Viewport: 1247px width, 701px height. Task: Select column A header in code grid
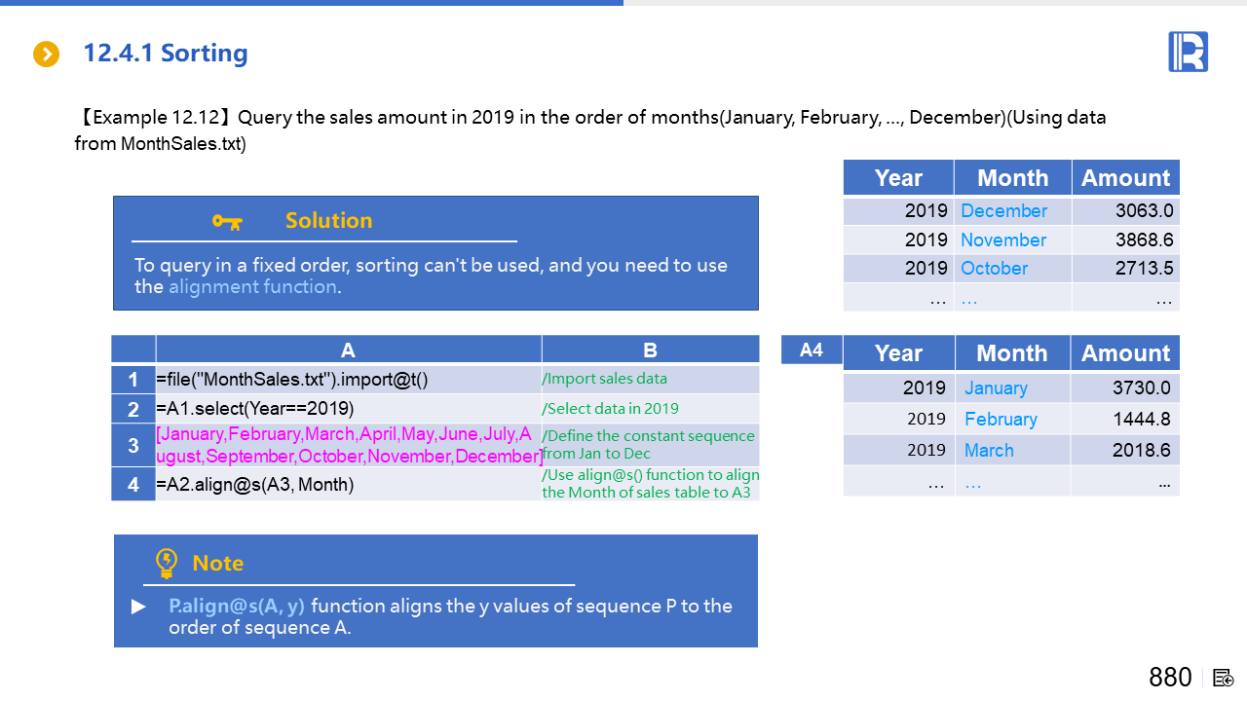348,350
